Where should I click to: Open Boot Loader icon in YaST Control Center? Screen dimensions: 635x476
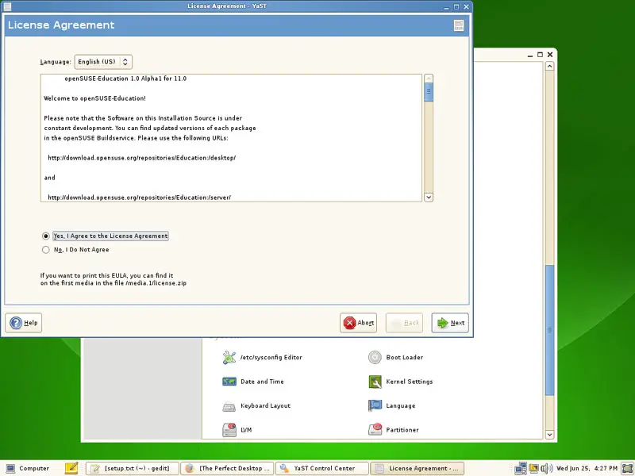point(375,358)
